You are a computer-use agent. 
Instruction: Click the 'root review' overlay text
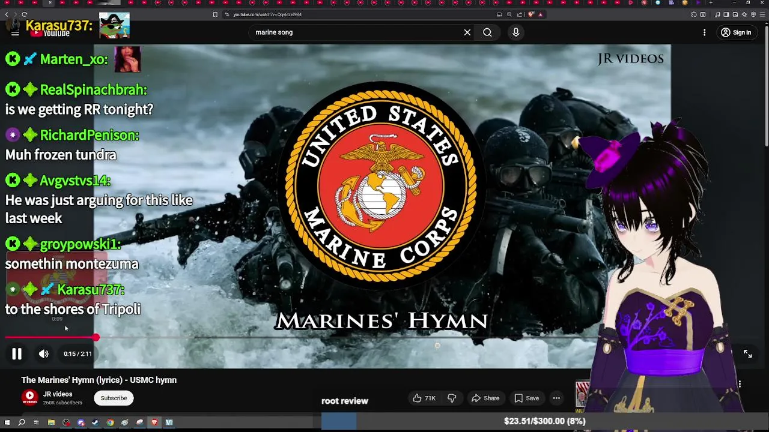[345, 401]
